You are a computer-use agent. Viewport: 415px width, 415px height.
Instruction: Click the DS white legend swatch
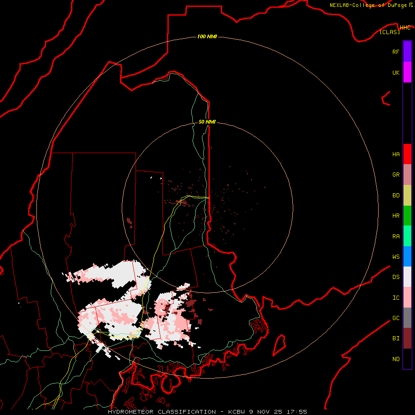tap(407, 277)
